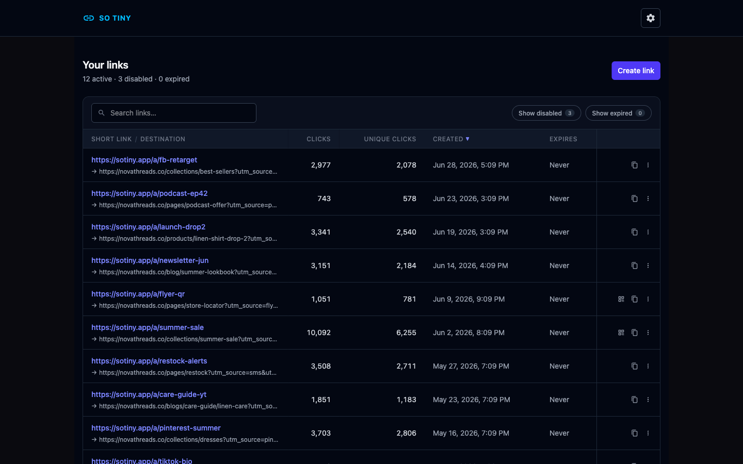This screenshot has width=743, height=464.
Task: Sort by the Expires column header
Action: [x=563, y=139]
